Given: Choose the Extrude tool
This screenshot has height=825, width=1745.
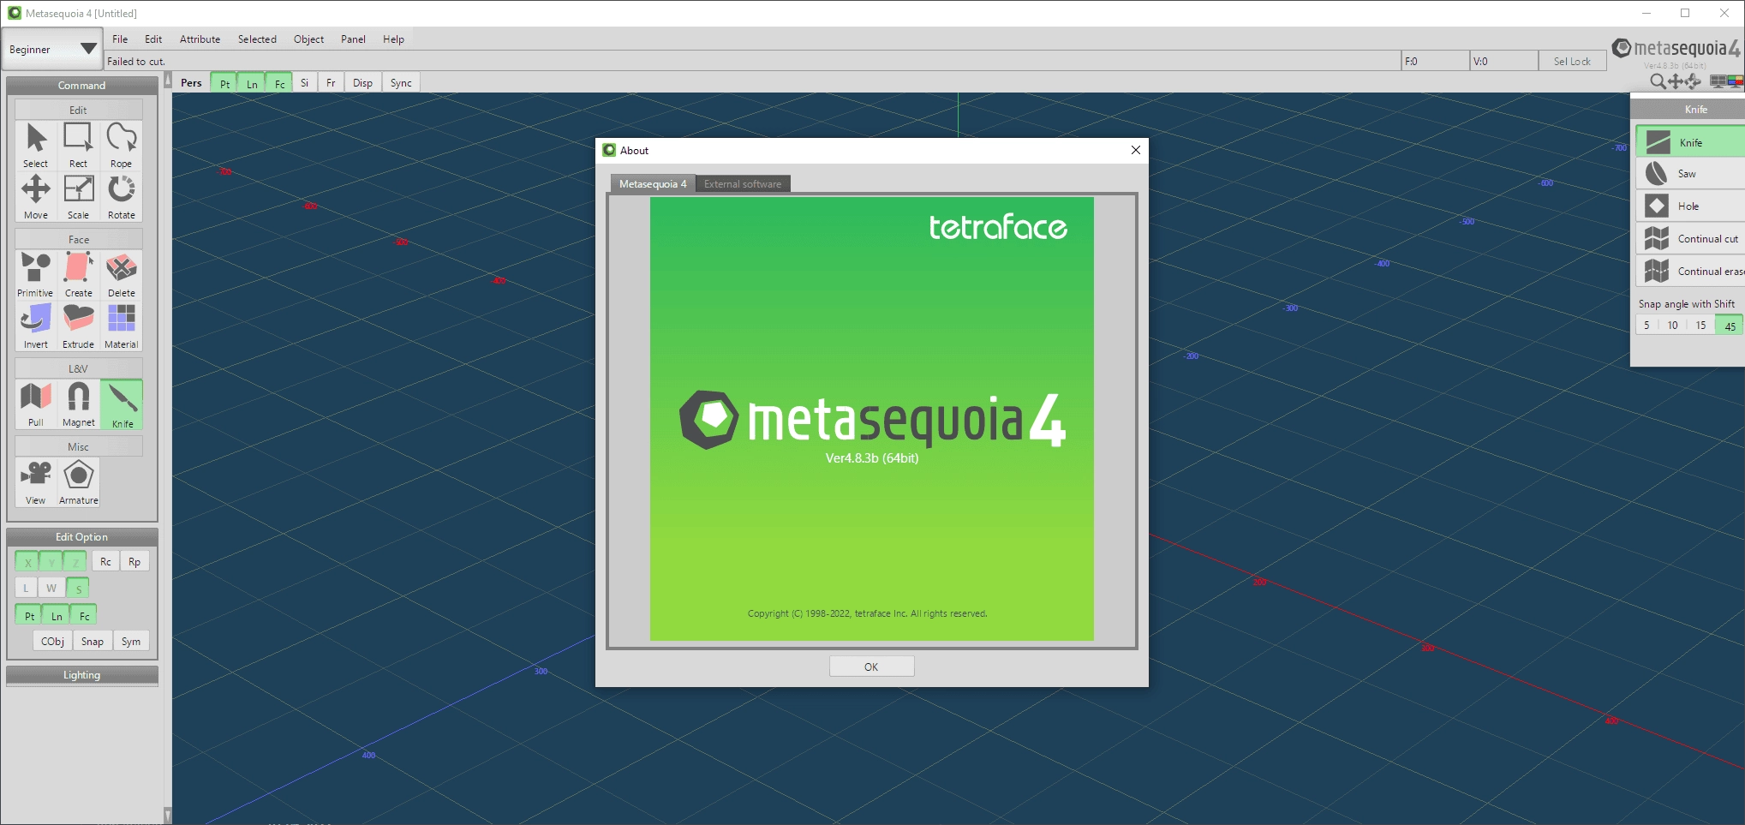Looking at the screenshot, I should [x=78, y=326].
